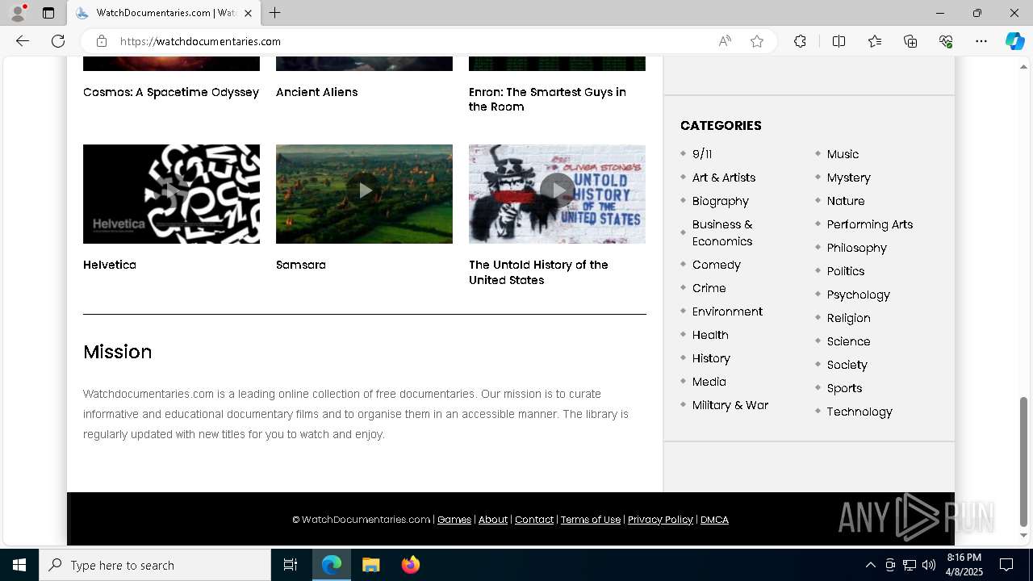
Task: Click the taskbar search box
Action: pos(155,565)
